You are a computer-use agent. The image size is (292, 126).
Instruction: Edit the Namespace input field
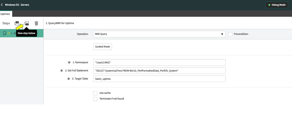159,62
